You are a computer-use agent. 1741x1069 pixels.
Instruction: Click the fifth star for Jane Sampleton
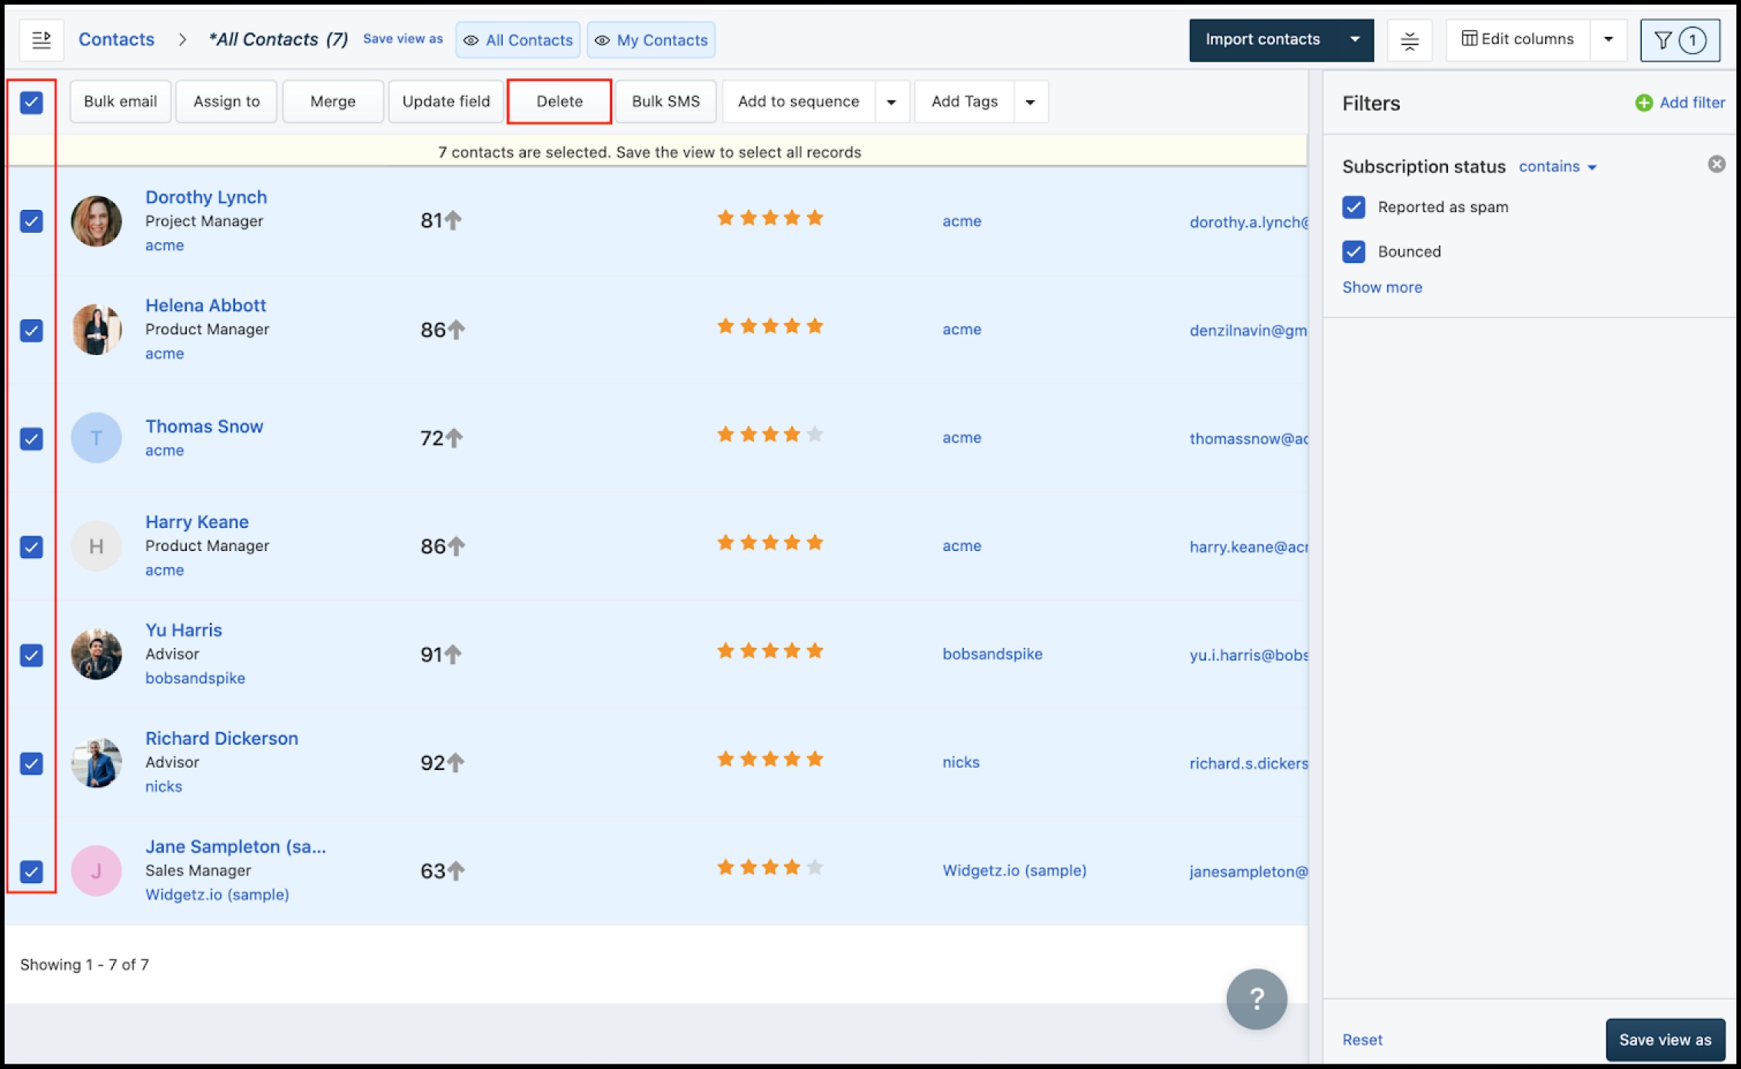pyautogui.click(x=815, y=868)
